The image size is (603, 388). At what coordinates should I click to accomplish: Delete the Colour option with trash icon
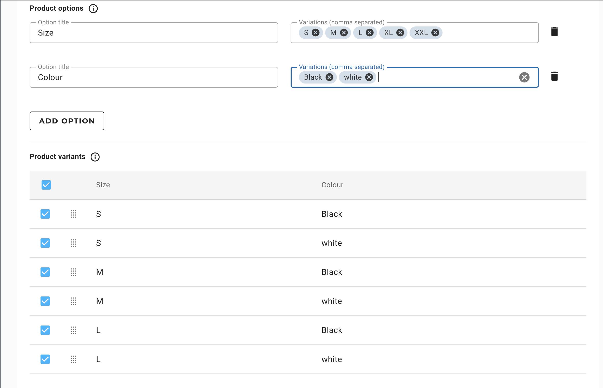tap(554, 77)
